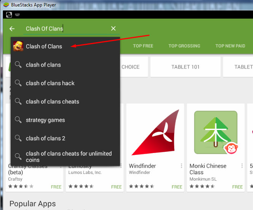Click magnifier beside 'cheats for unlimited coins'

18,156
